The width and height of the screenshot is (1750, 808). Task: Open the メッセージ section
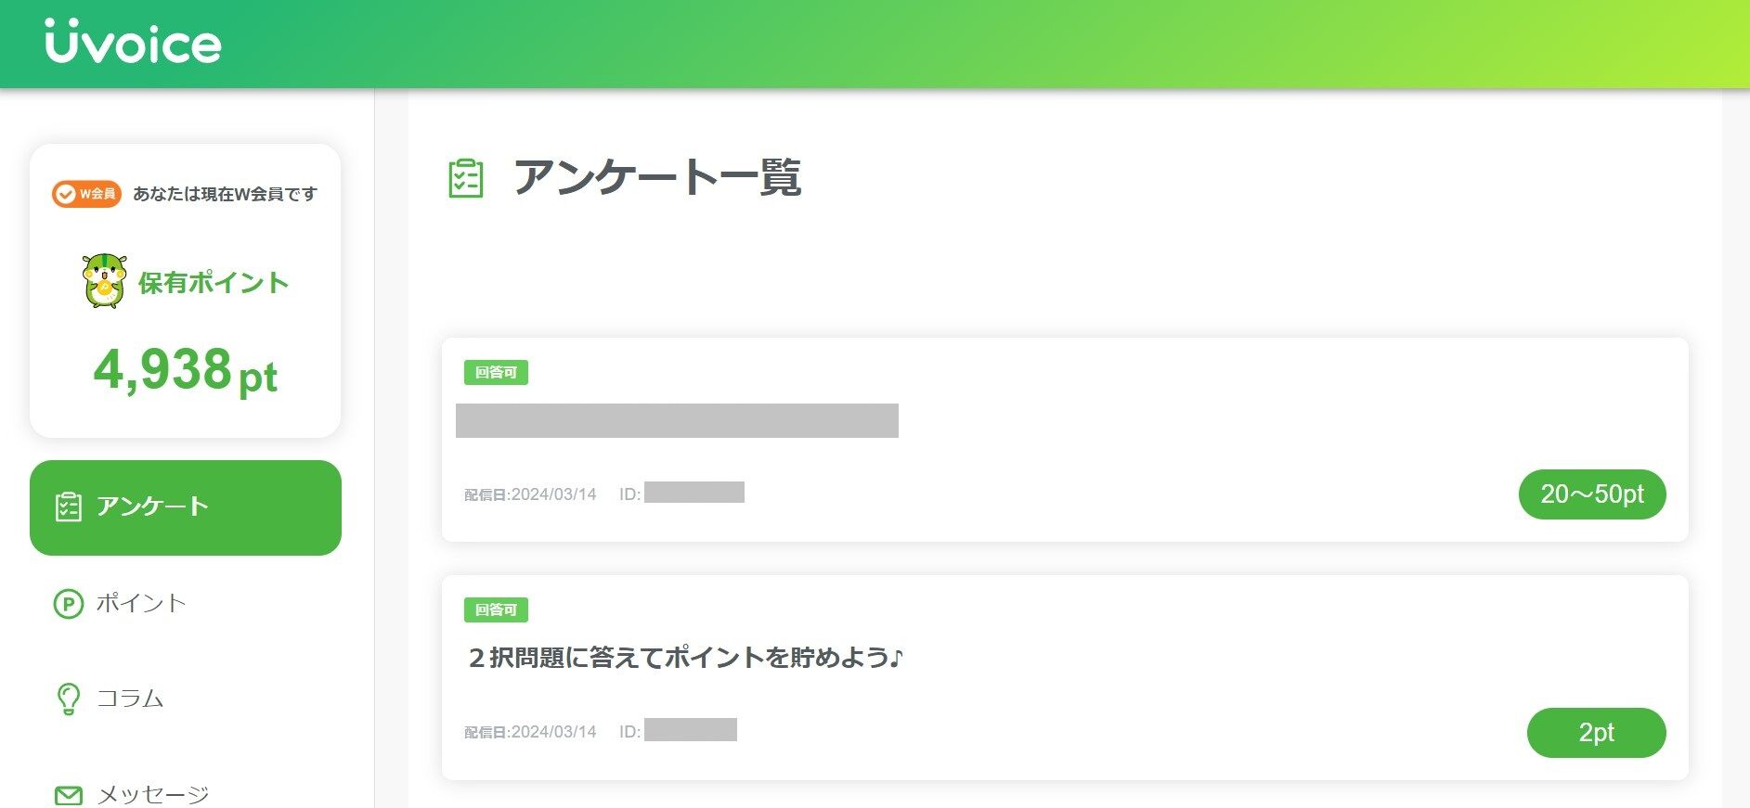point(151,793)
